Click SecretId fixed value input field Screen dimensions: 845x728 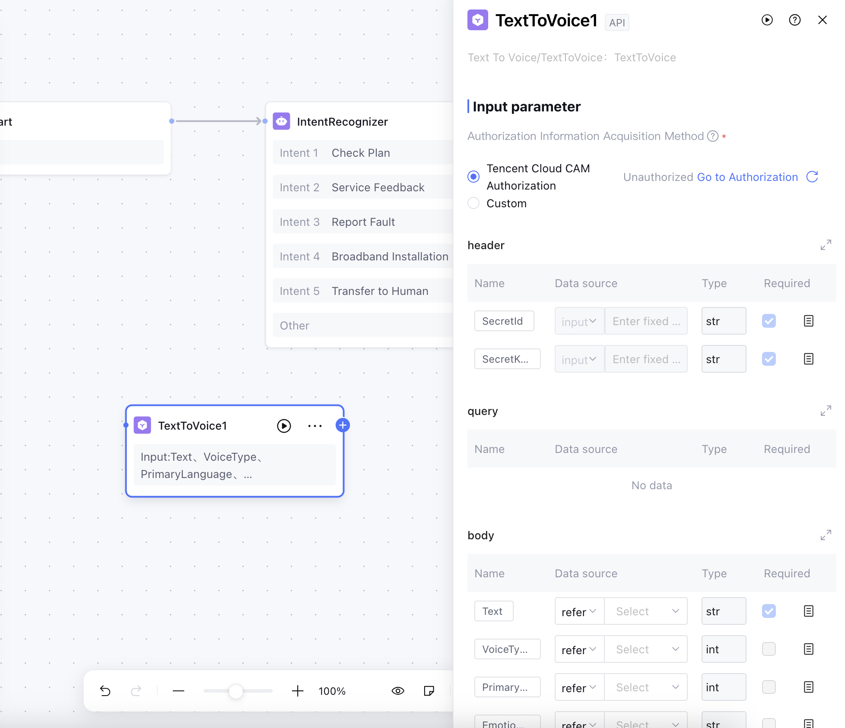point(646,321)
